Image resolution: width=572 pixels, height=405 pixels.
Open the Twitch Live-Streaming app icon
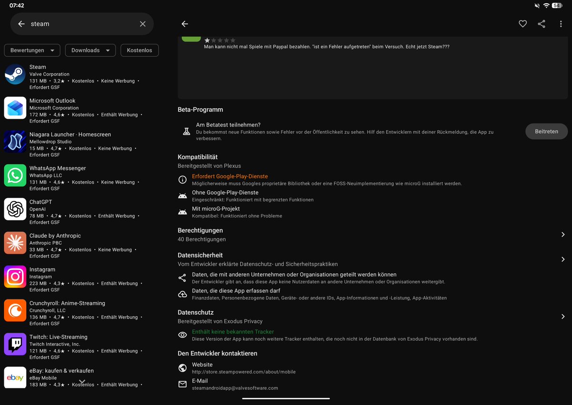coord(15,344)
